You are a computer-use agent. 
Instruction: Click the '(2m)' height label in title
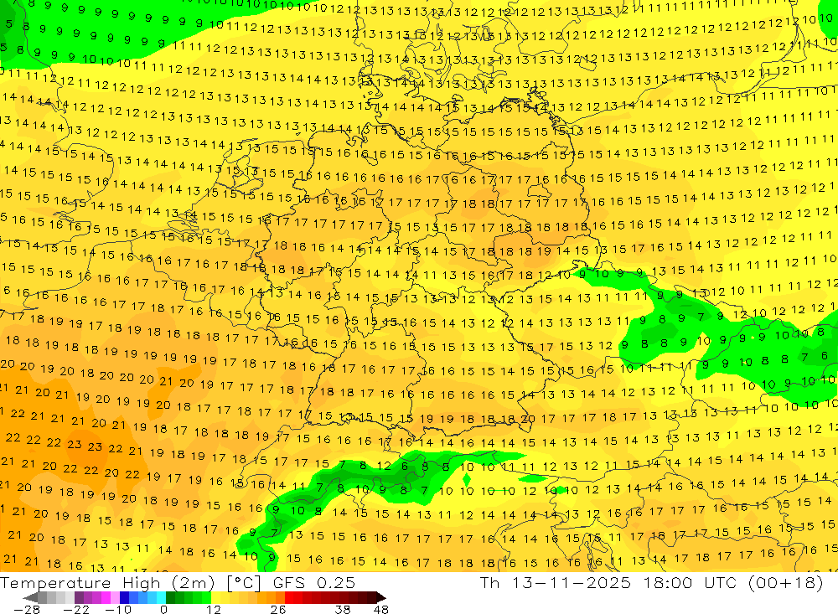pos(193,582)
